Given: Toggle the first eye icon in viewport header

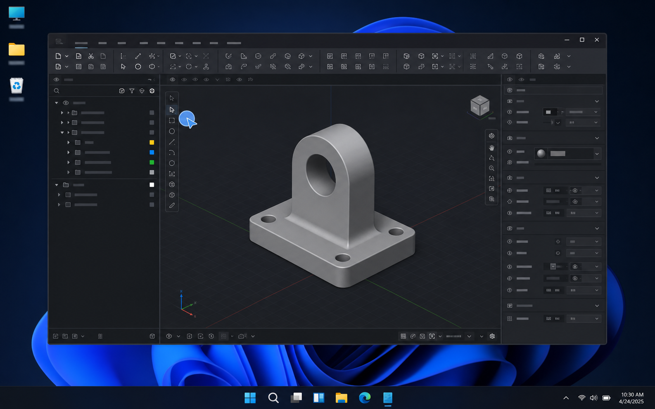Looking at the screenshot, I should click(173, 80).
